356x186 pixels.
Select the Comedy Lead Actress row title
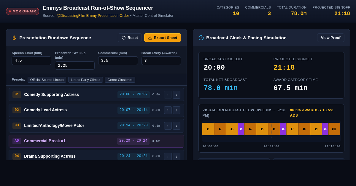45,110
